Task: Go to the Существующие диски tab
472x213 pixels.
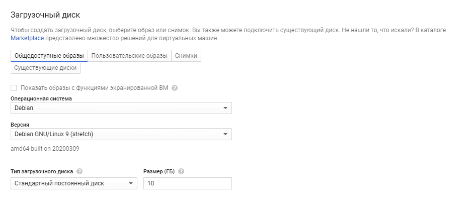Action: (x=45, y=67)
